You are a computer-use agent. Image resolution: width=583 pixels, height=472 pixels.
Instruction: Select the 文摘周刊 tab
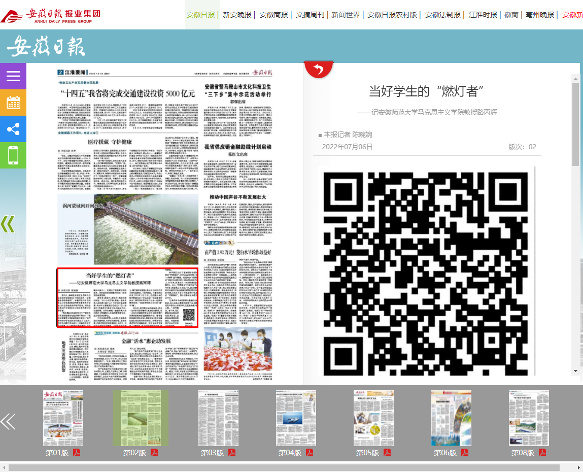click(310, 15)
